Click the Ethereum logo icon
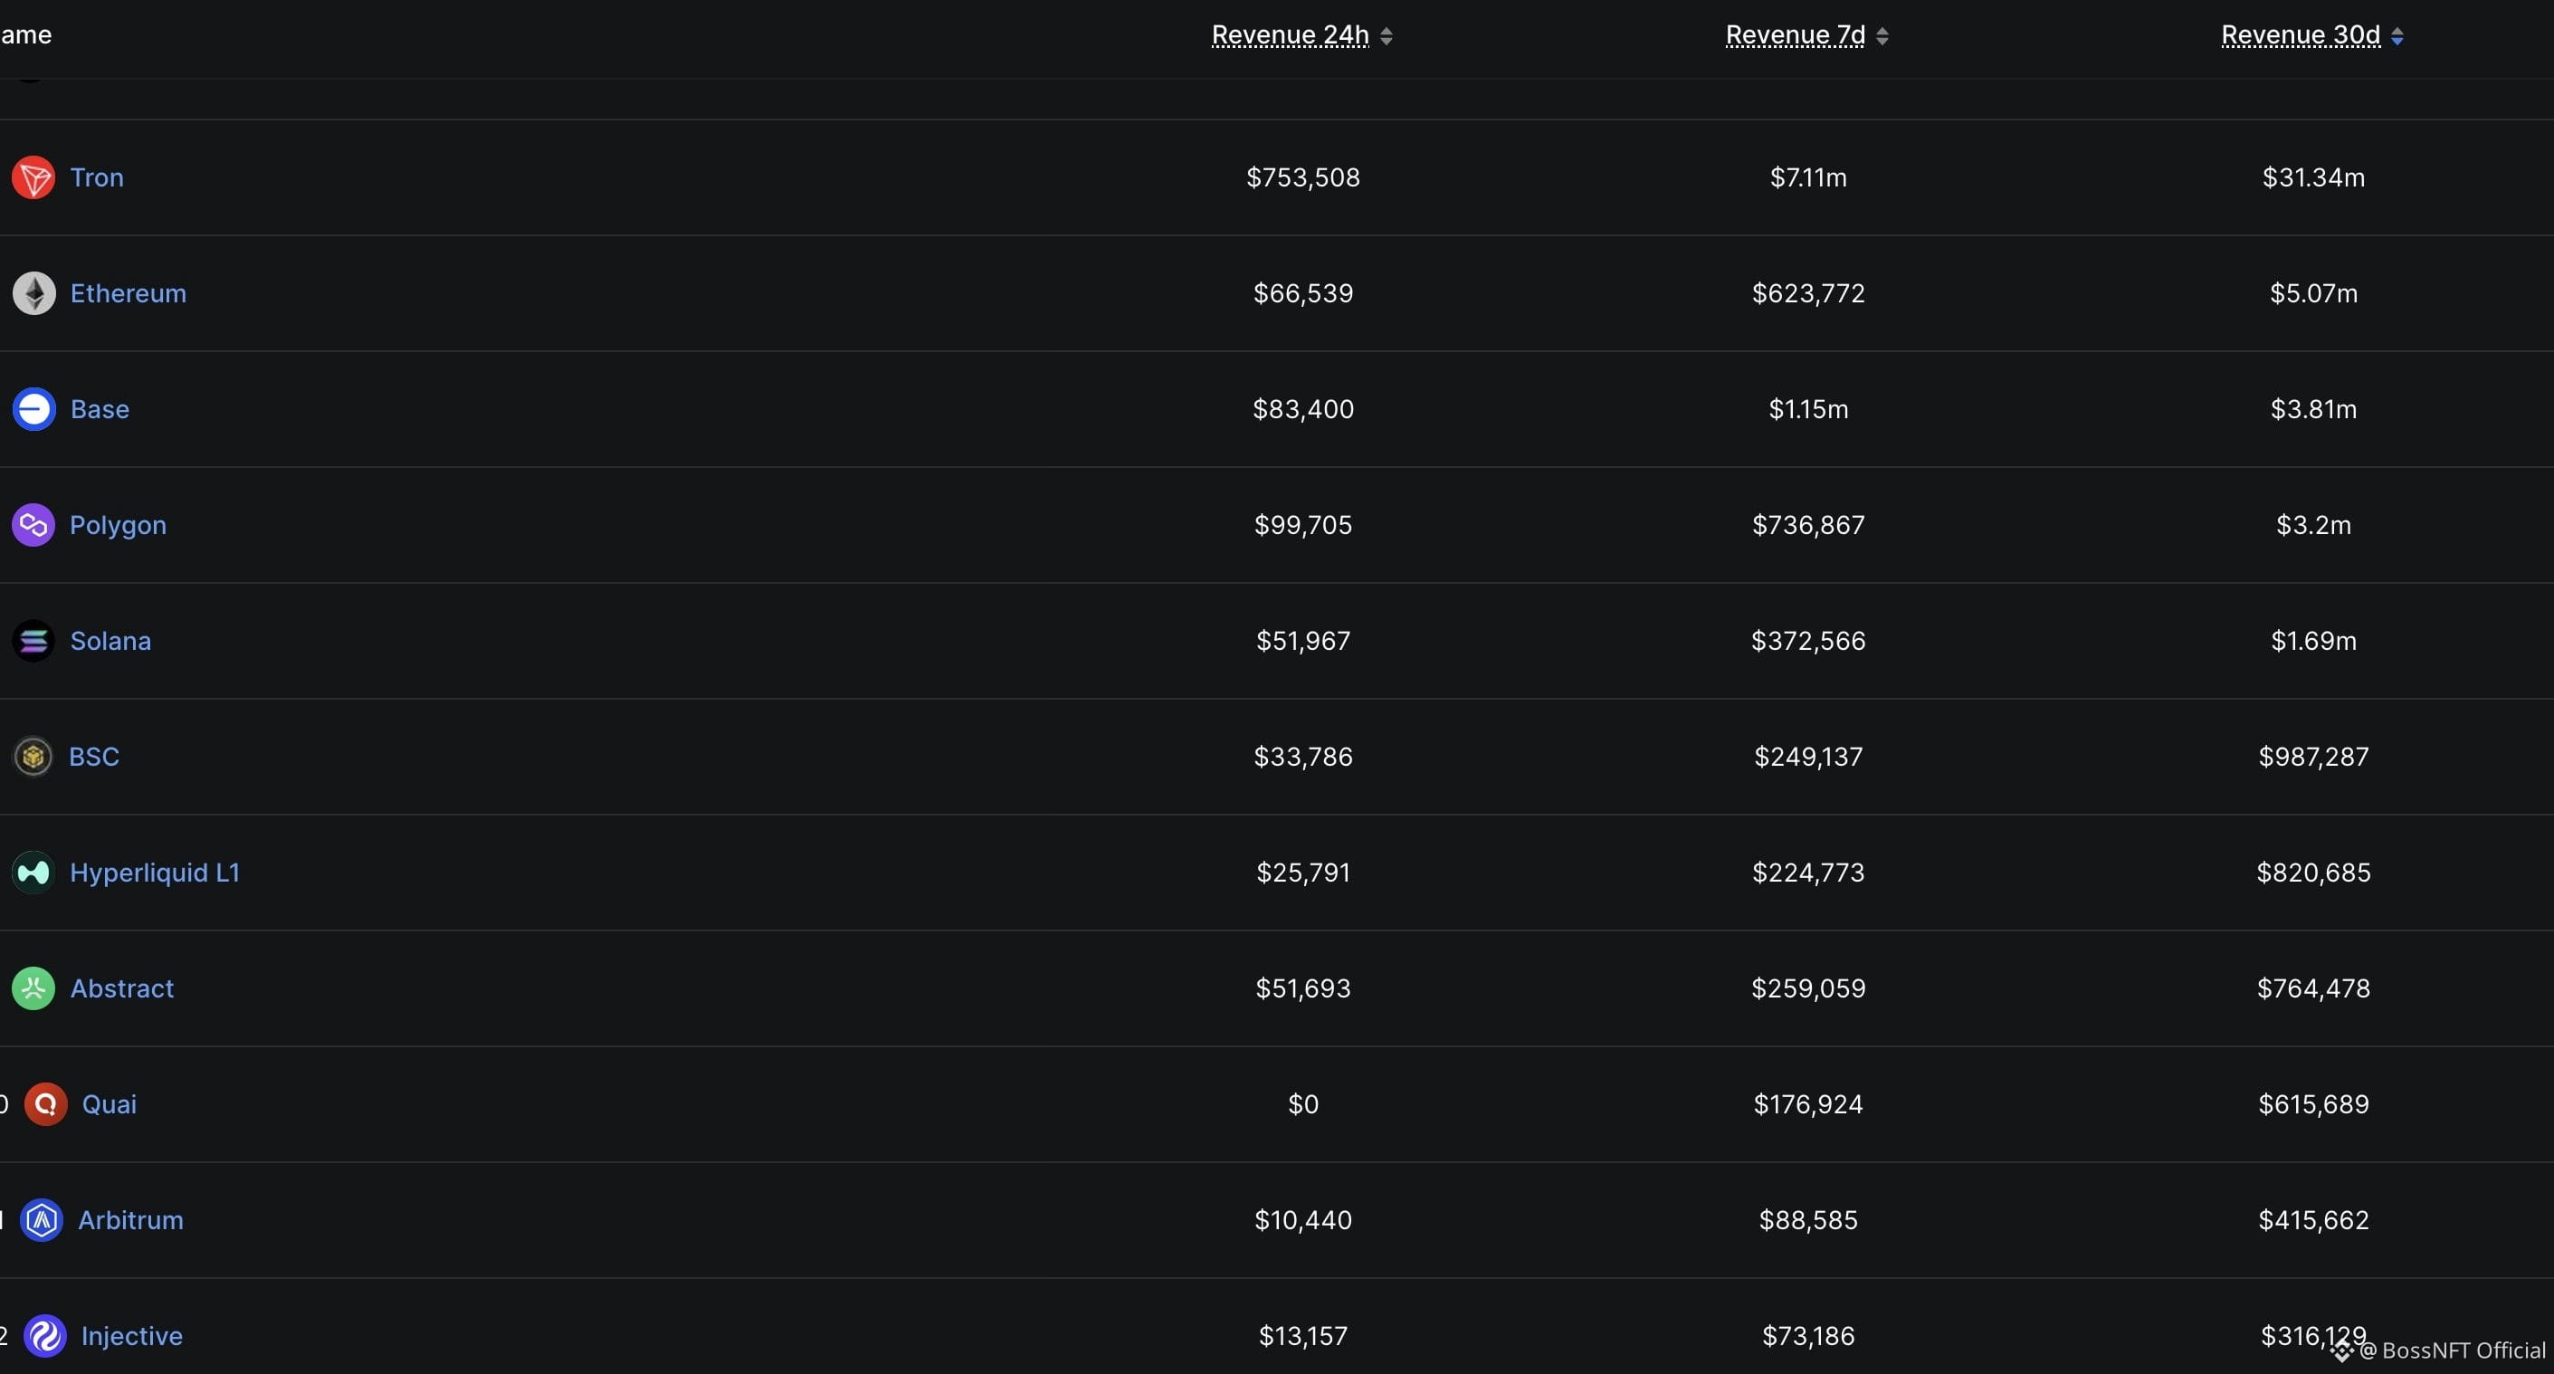This screenshot has height=1374, width=2554. tap(33, 293)
